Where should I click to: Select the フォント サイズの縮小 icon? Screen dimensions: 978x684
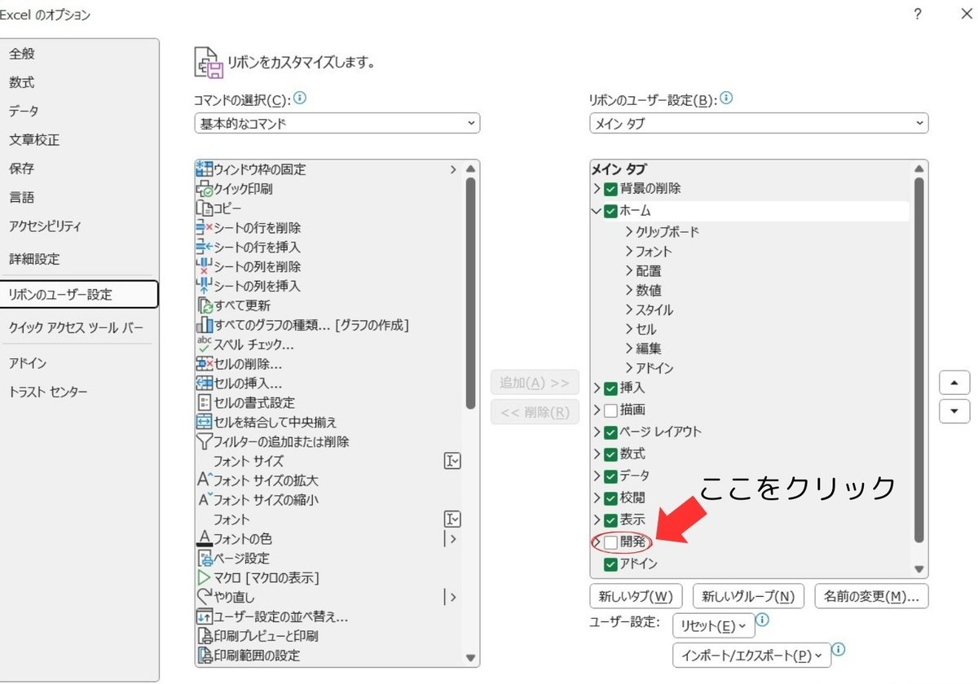[x=205, y=500]
